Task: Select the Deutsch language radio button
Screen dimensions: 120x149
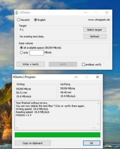Action: pyautogui.click(x=18, y=20)
